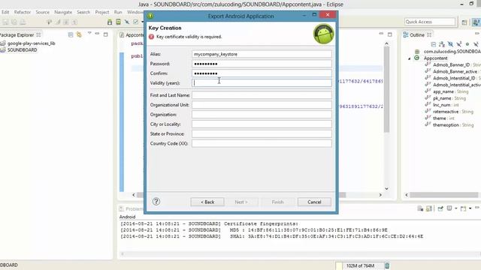Select SOUNDBOARD project in Package Explorer
The image size is (481, 270).
click(22, 50)
